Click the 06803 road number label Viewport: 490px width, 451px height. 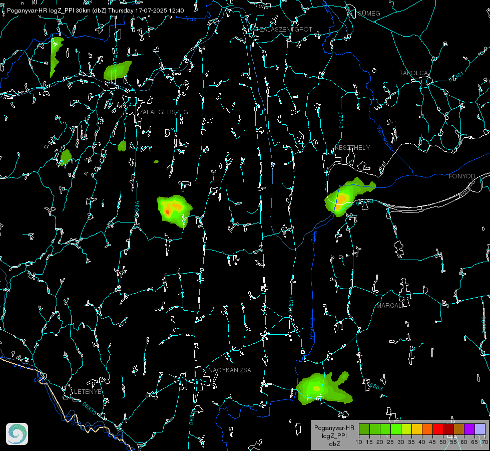pyautogui.click(x=374, y=385)
